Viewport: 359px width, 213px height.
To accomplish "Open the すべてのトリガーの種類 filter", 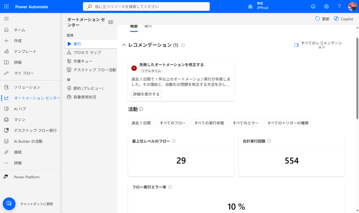I will coord(287,123).
